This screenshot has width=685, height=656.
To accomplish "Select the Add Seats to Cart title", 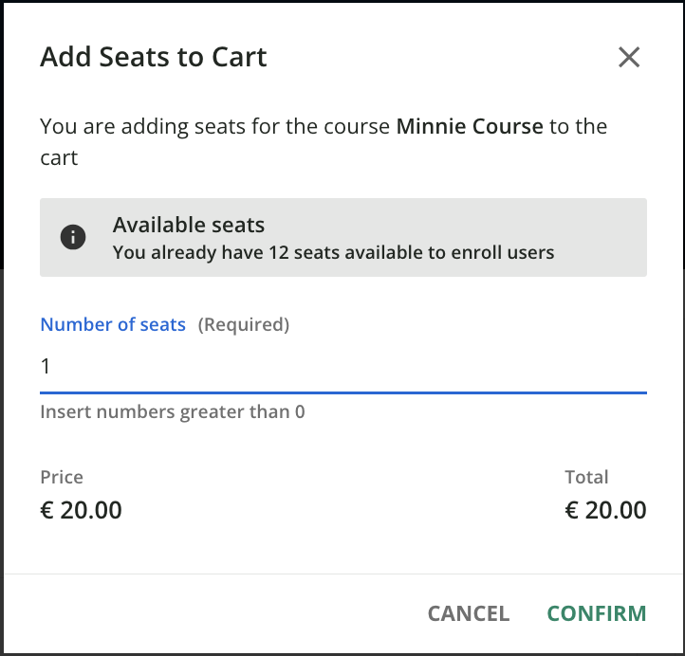I will [153, 57].
